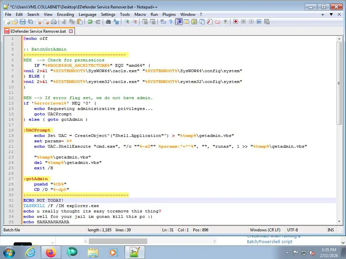This screenshot has height=259, width=346.
Task: Select the EDefender Service Remover.bat tab
Action: click(38, 31)
